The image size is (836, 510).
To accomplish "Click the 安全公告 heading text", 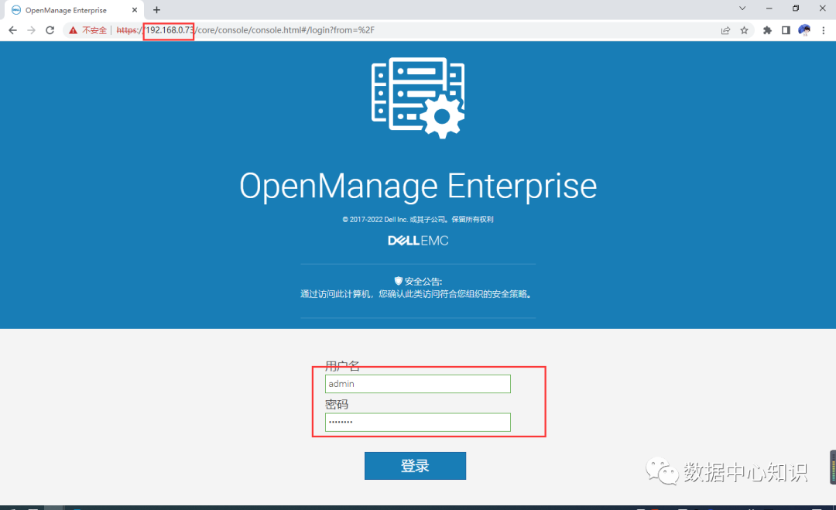I will [x=423, y=282].
